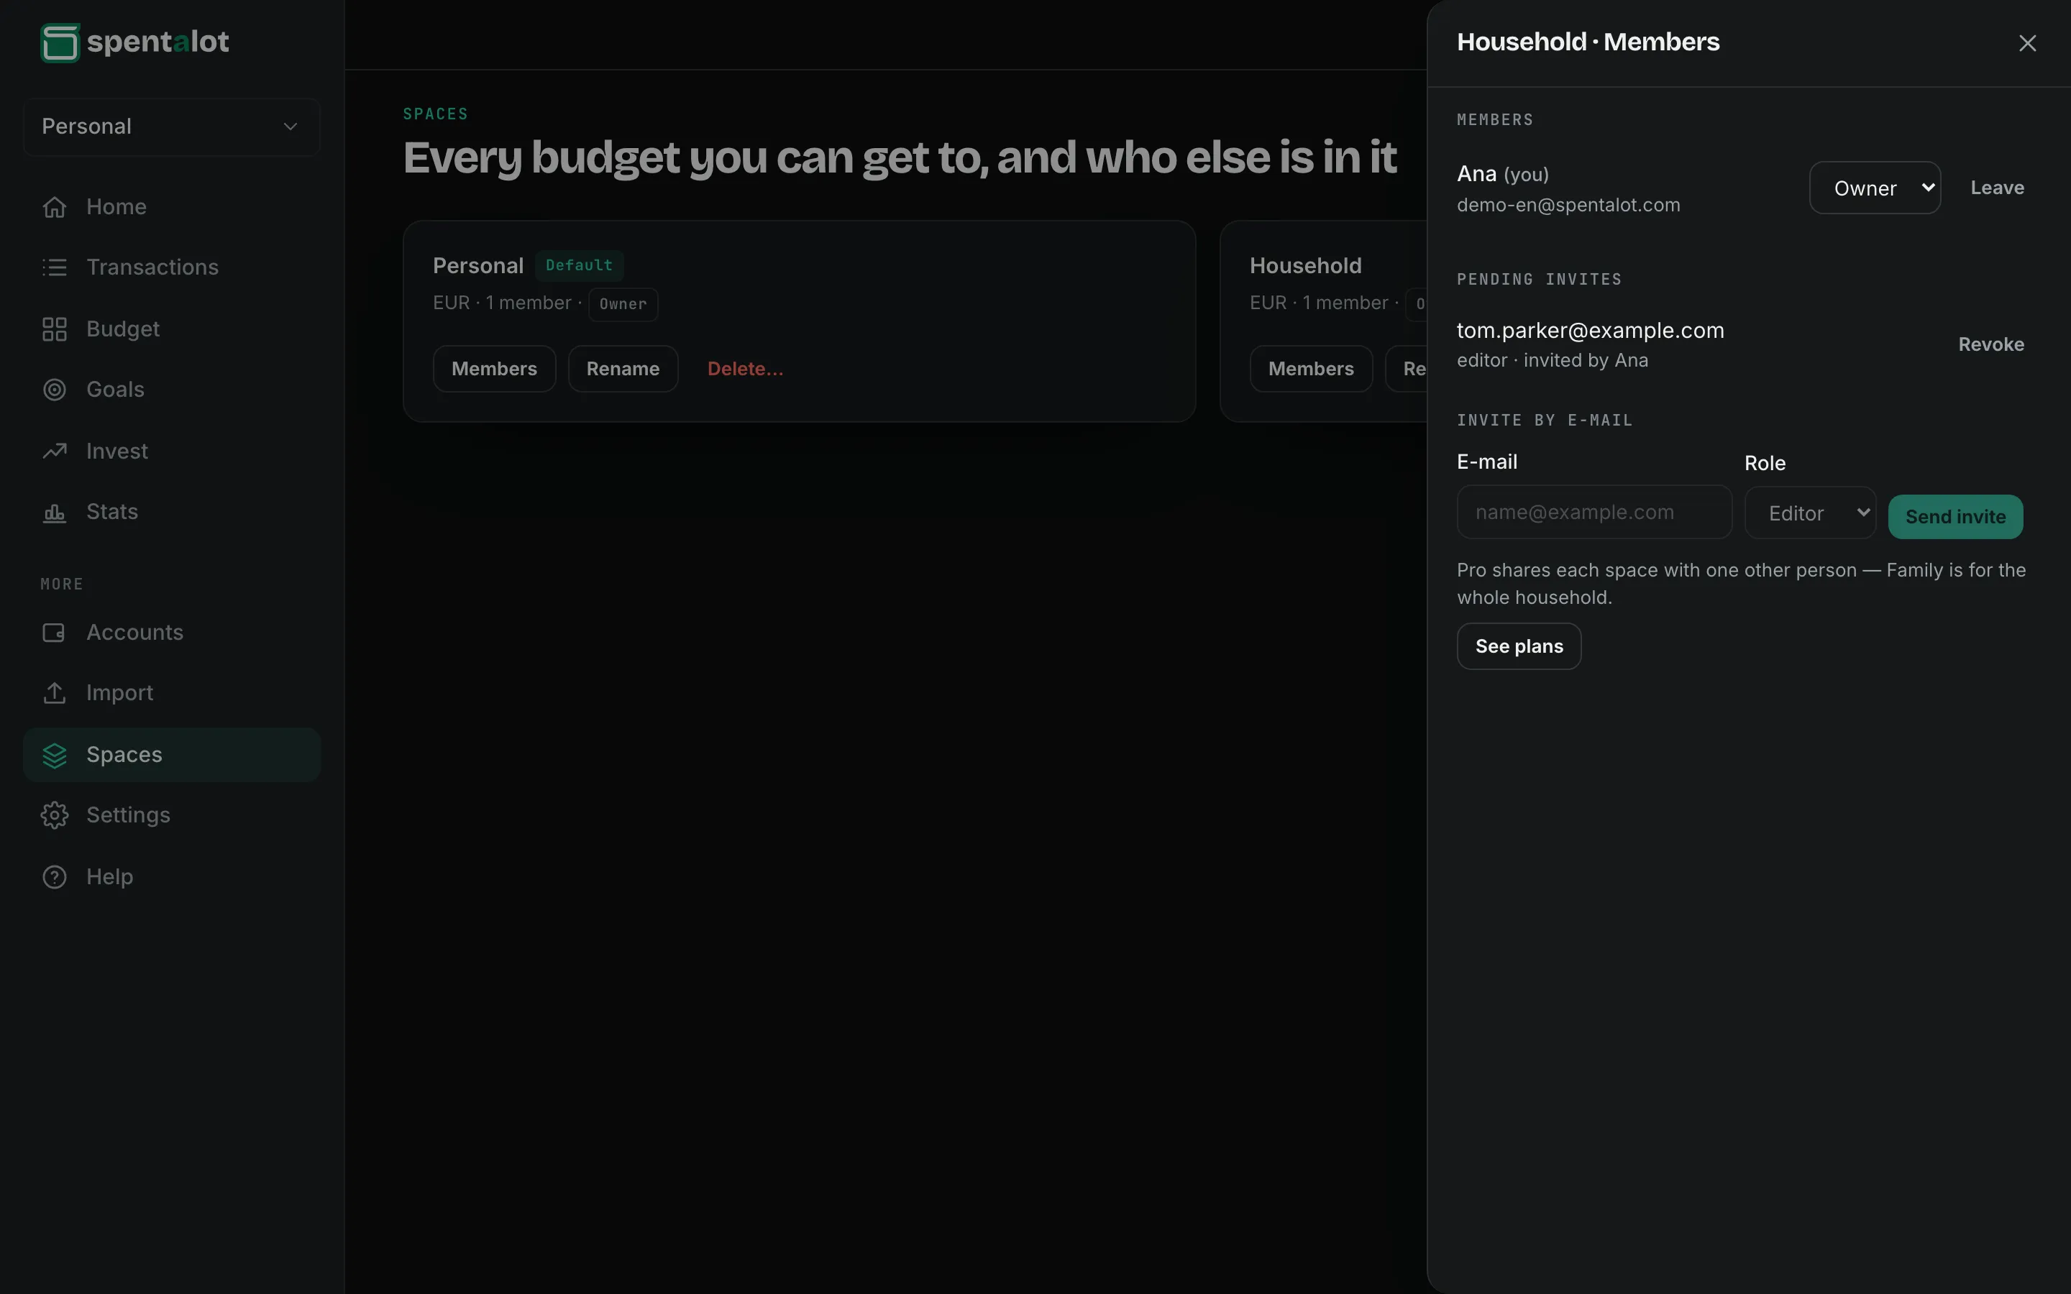Select Invest in the sidebar

(x=172, y=451)
